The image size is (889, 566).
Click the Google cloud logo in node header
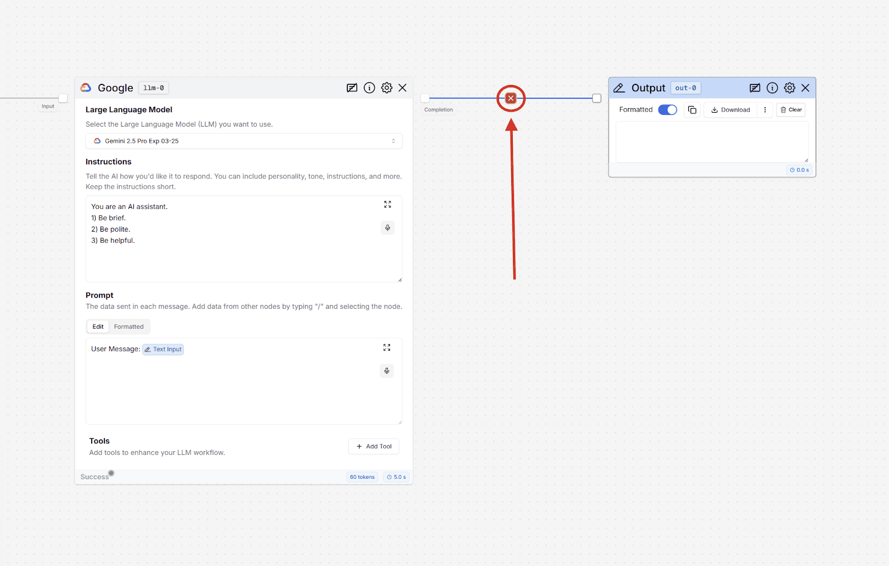tap(86, 88)
